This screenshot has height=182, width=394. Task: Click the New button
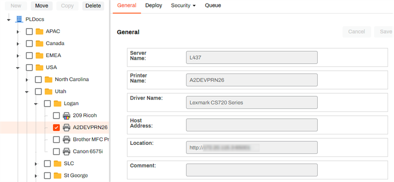[16, 6]
